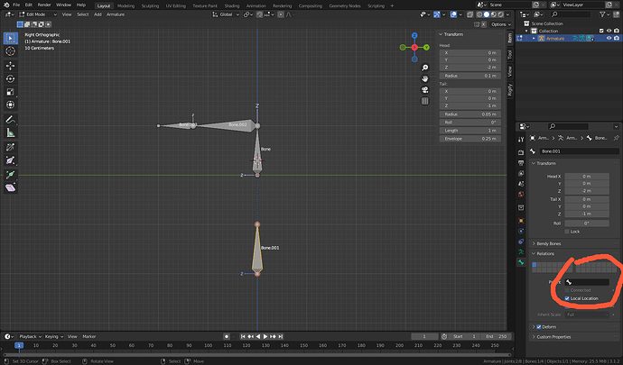Select the Rotate tool
Viewport: 623px width, 365px height.
[10, 78]
